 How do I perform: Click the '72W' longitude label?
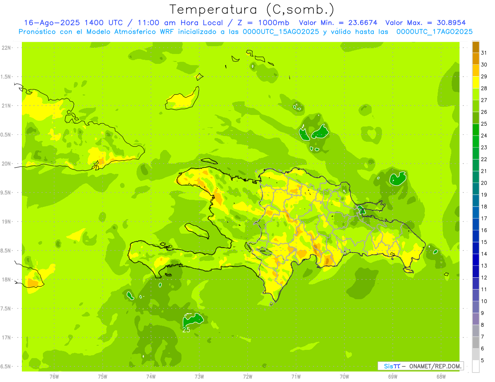tap(247, 377)
